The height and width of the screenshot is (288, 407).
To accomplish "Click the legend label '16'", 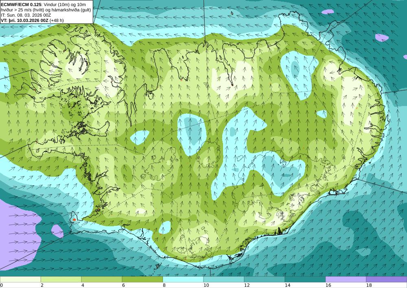I will 328,286.
